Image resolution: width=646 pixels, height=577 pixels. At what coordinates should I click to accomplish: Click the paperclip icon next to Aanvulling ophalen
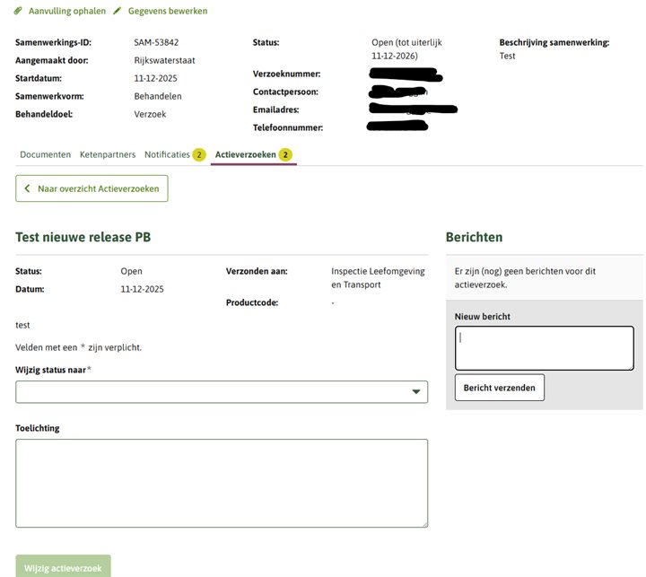coord(18,11)
